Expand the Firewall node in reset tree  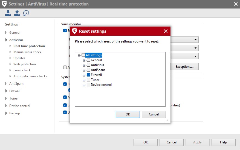[x=84, y=75]
